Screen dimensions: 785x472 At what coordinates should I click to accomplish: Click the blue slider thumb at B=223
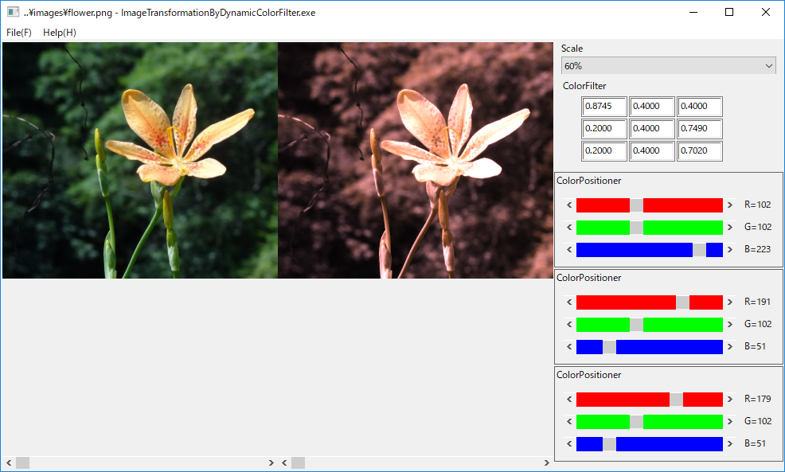coord(699,250)
